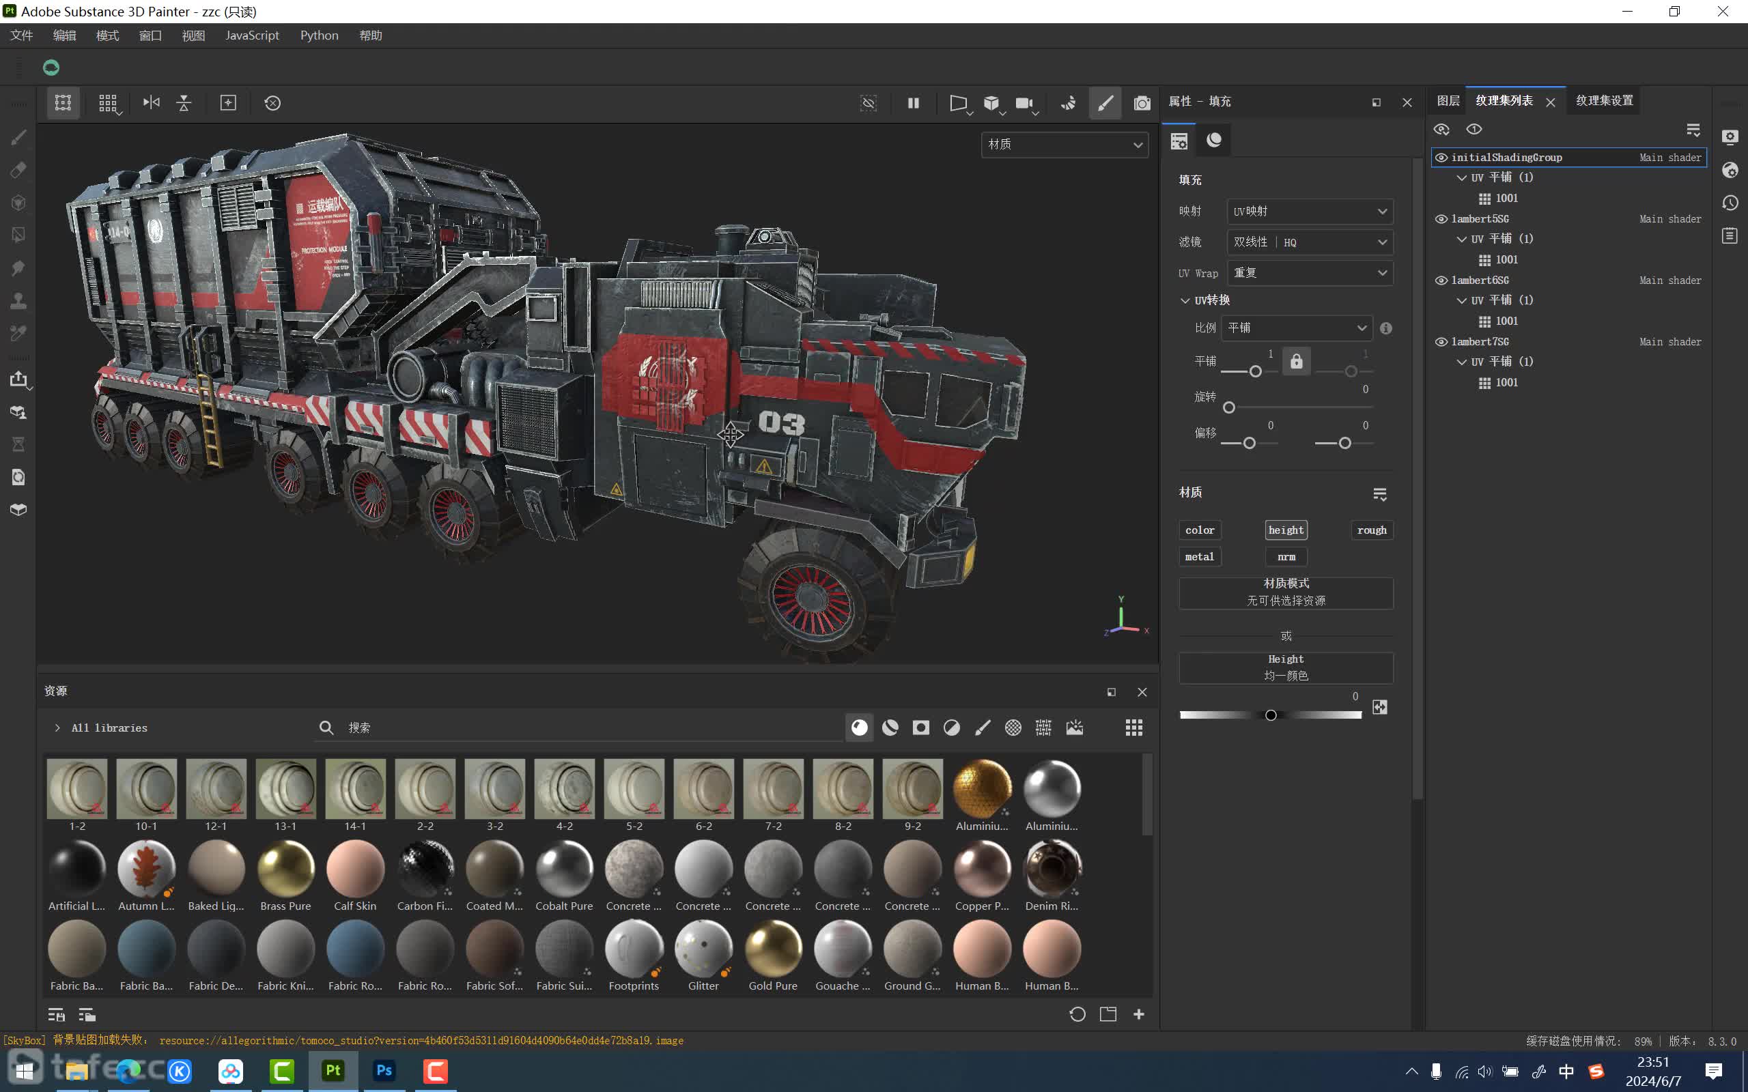Screen dimensions: 1748x1092
Task: Open the log panel icon on right sidebar
Action: click(x=1730, y=235)
